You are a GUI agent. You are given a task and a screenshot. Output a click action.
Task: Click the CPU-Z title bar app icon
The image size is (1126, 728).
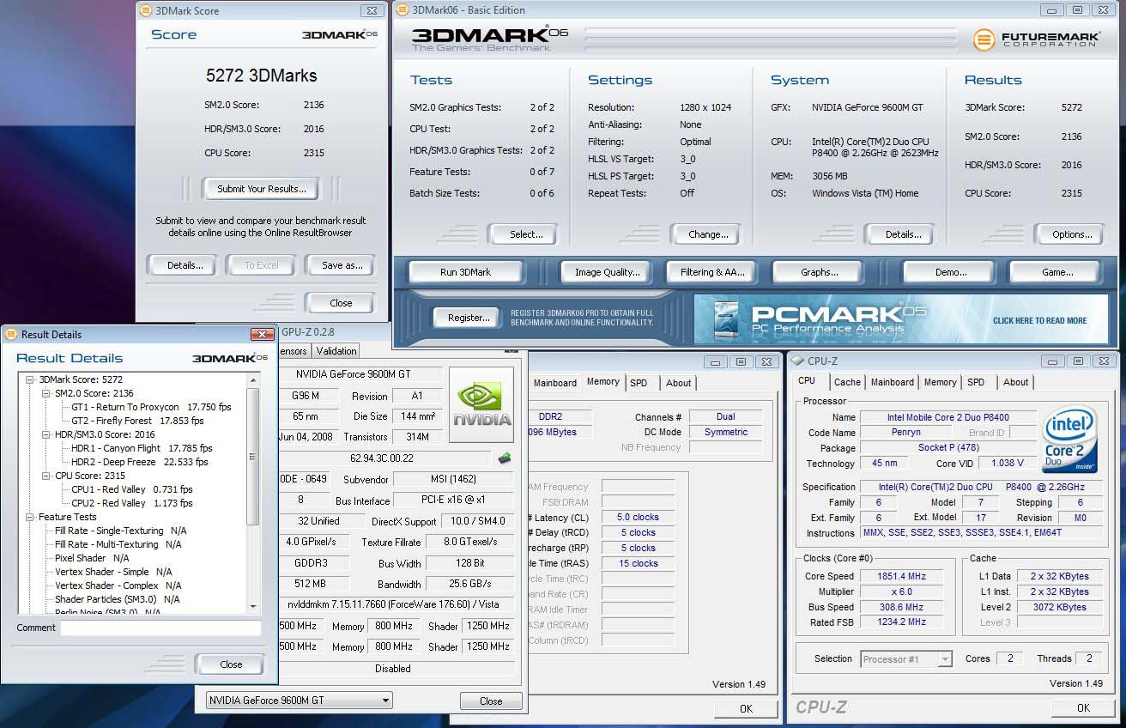(797, 361)
